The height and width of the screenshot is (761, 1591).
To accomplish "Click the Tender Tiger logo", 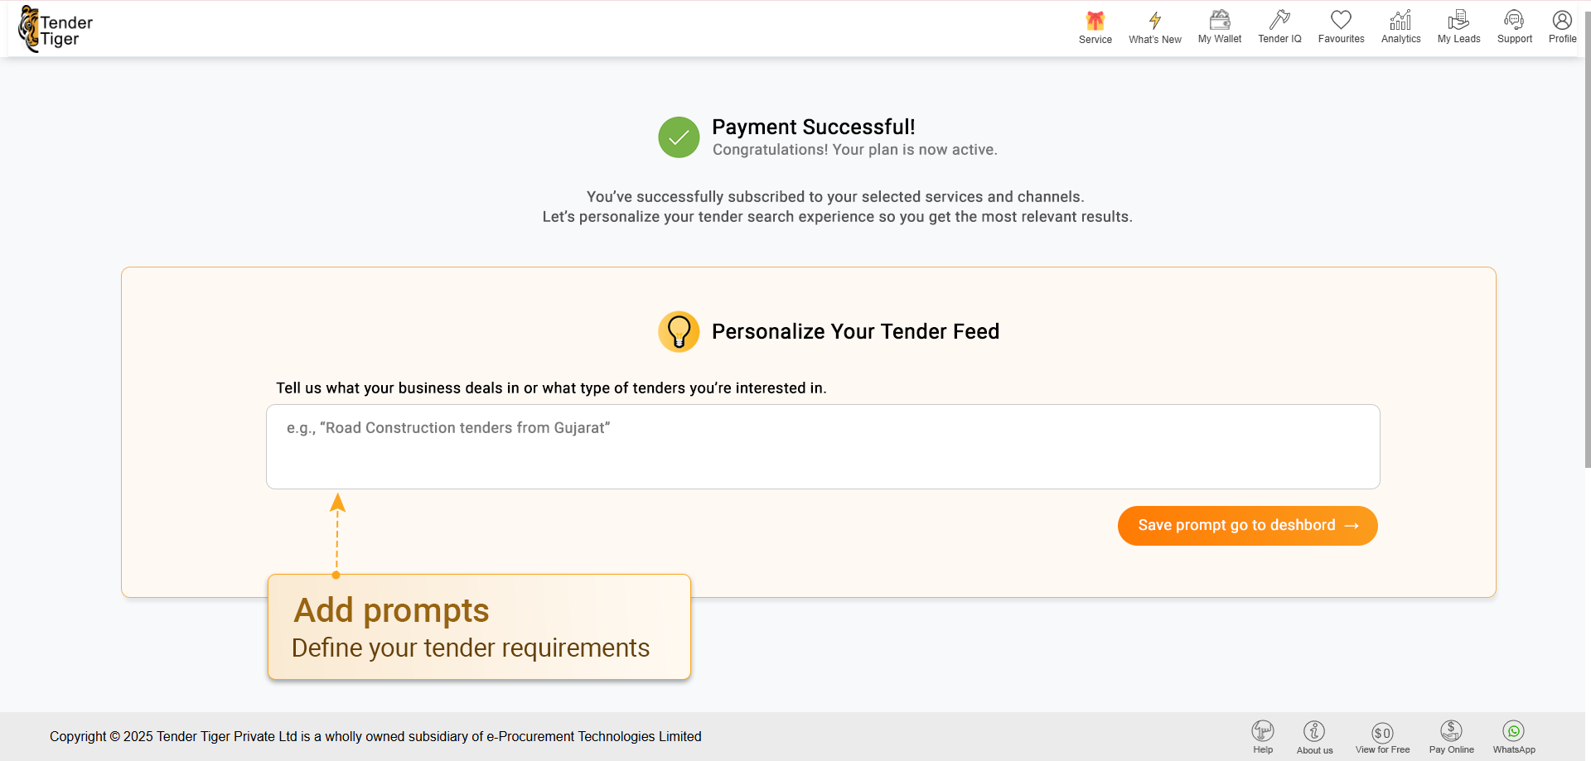I will pos(56,30).
